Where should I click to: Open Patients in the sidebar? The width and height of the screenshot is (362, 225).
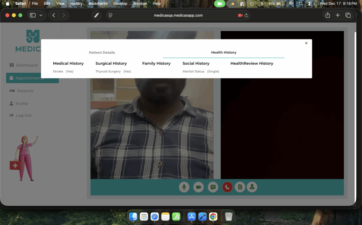pos(21,91)
